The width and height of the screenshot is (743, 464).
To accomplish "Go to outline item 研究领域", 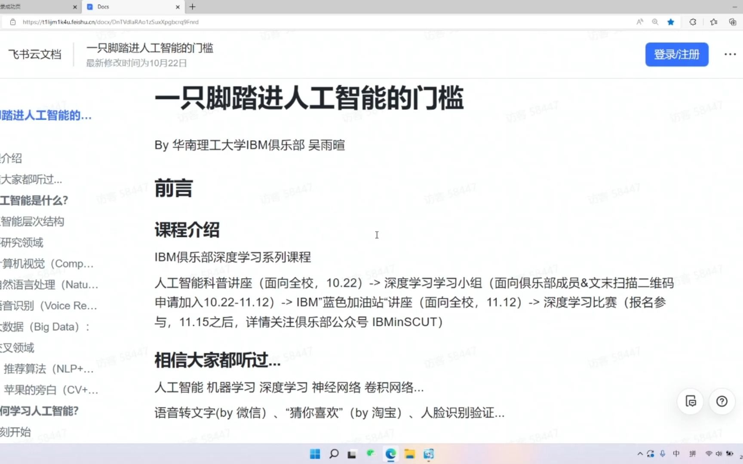I will coord(21,242).
